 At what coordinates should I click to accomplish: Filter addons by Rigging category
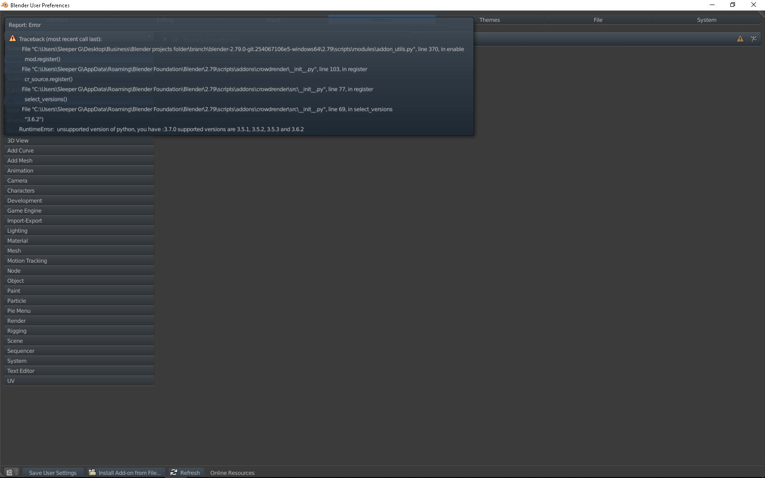79,331
